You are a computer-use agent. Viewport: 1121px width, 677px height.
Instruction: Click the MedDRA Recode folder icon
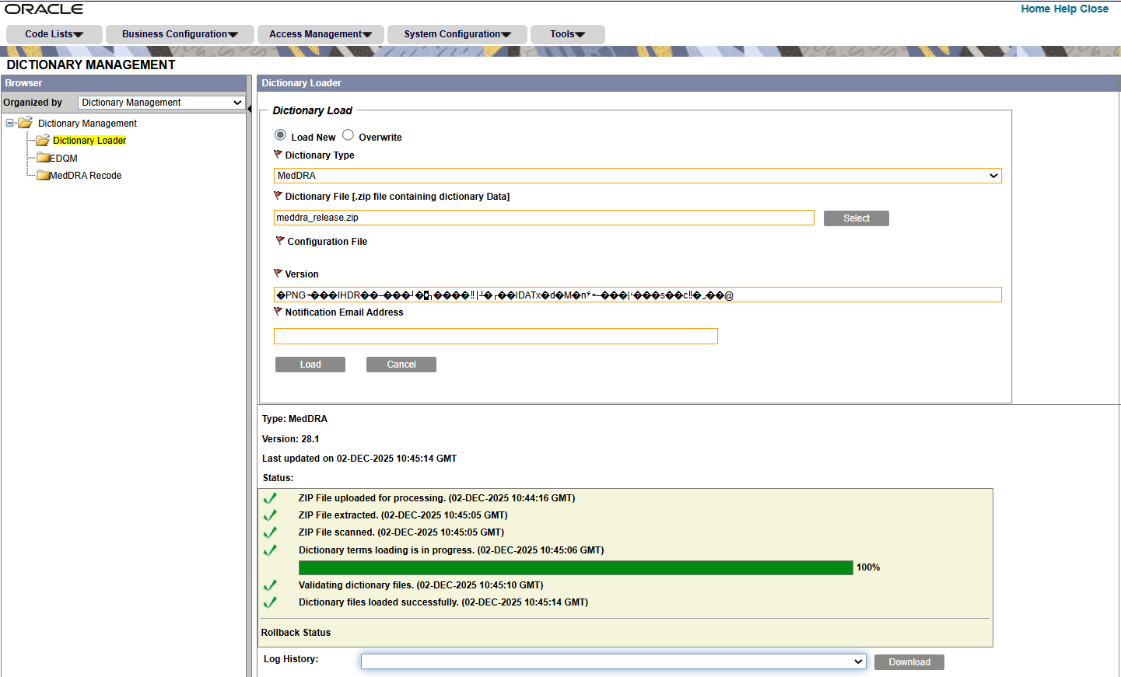coord(44,175)
